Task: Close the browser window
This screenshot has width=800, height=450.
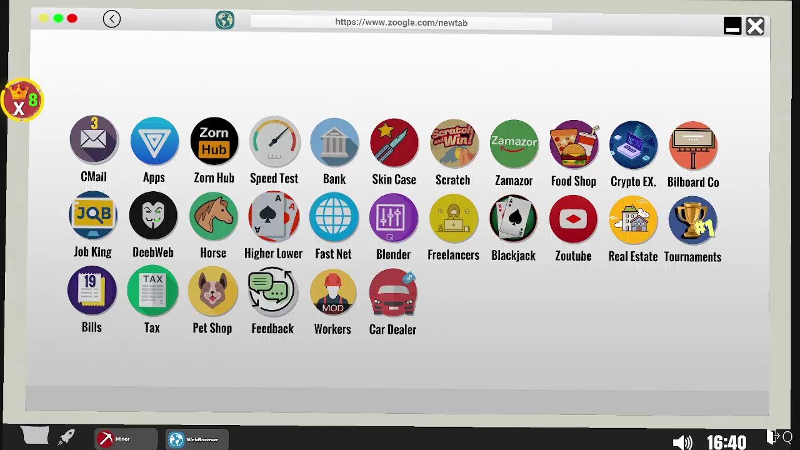Action: point(755,26)
